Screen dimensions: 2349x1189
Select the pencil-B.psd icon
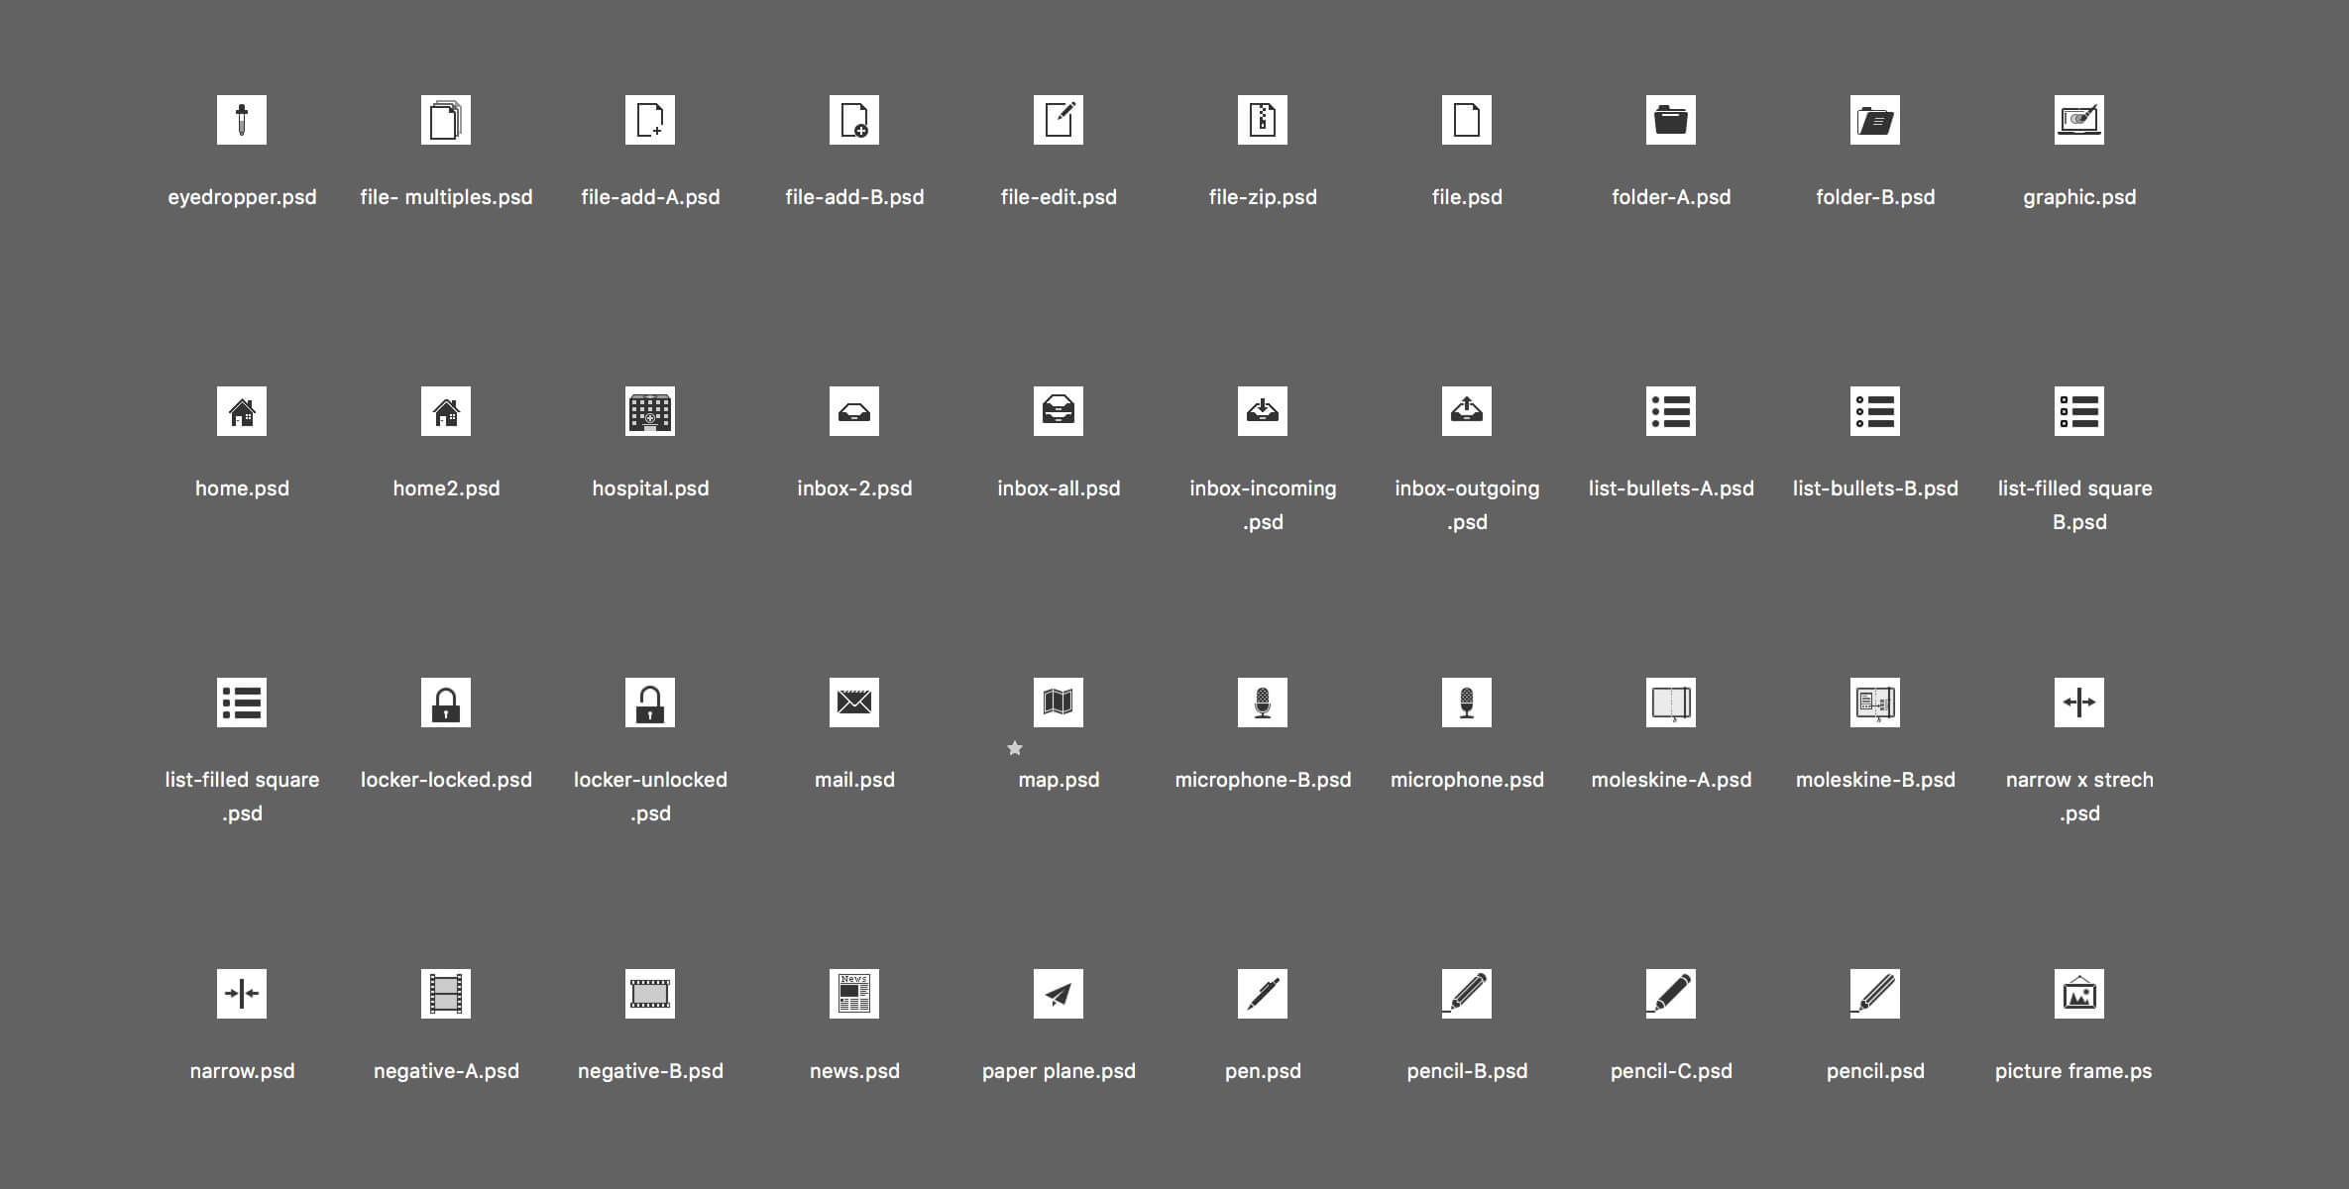click(1467, 994)
